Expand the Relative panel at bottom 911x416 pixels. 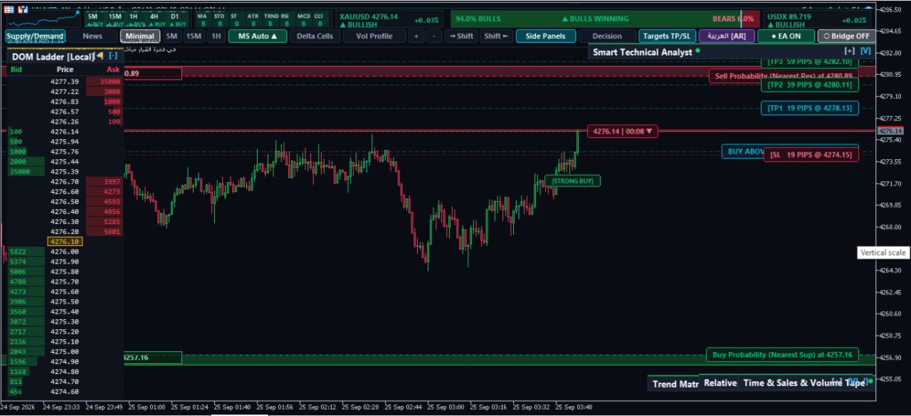720,383
